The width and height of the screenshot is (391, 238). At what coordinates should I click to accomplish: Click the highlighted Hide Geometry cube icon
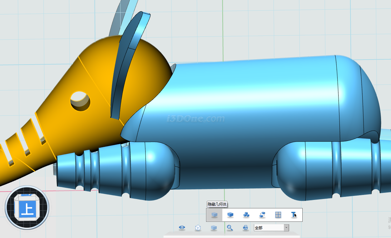[214, 215]
